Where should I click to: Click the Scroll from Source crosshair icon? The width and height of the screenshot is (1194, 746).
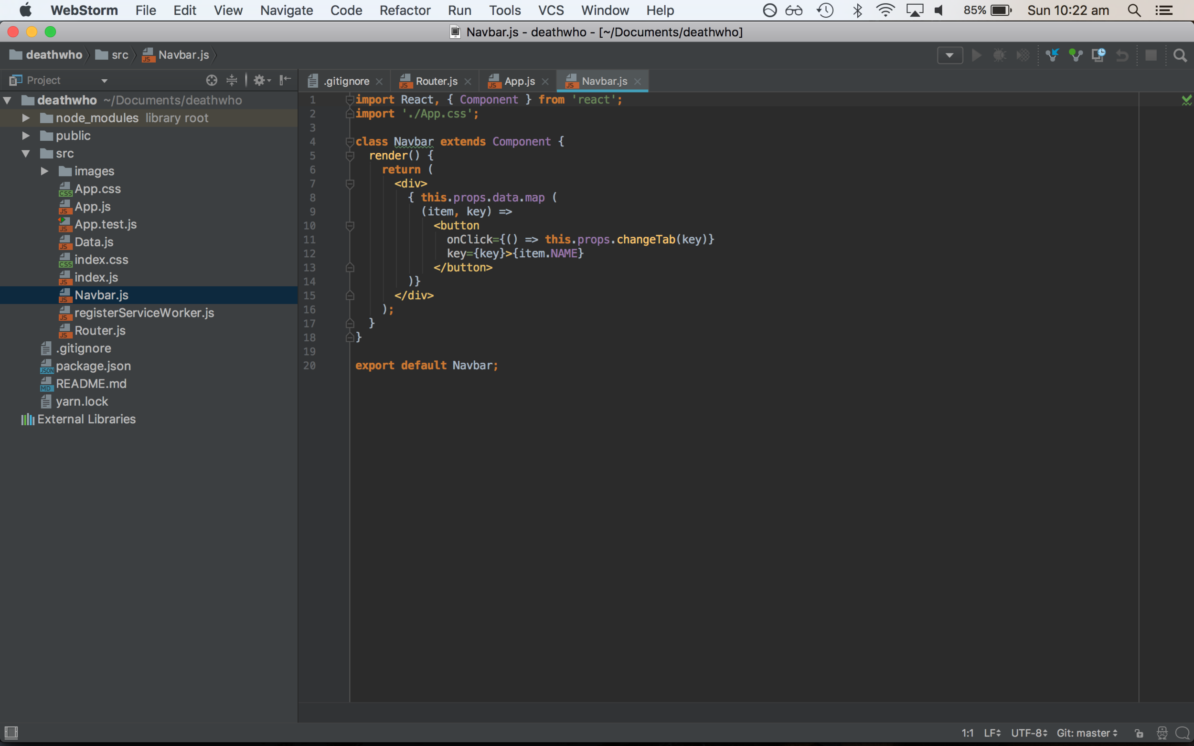click(x=211, y=80)
